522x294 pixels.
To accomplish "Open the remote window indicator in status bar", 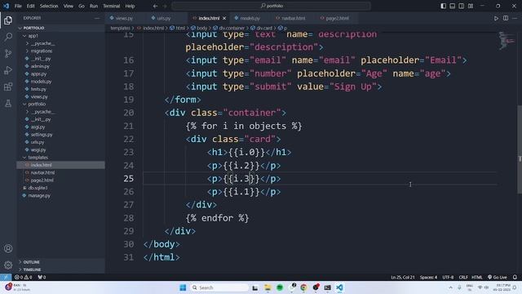I will point(6,277).
